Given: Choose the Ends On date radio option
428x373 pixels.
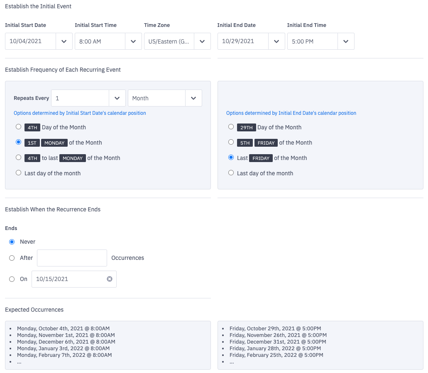Looking at the screenshot, I should point(12,279).
